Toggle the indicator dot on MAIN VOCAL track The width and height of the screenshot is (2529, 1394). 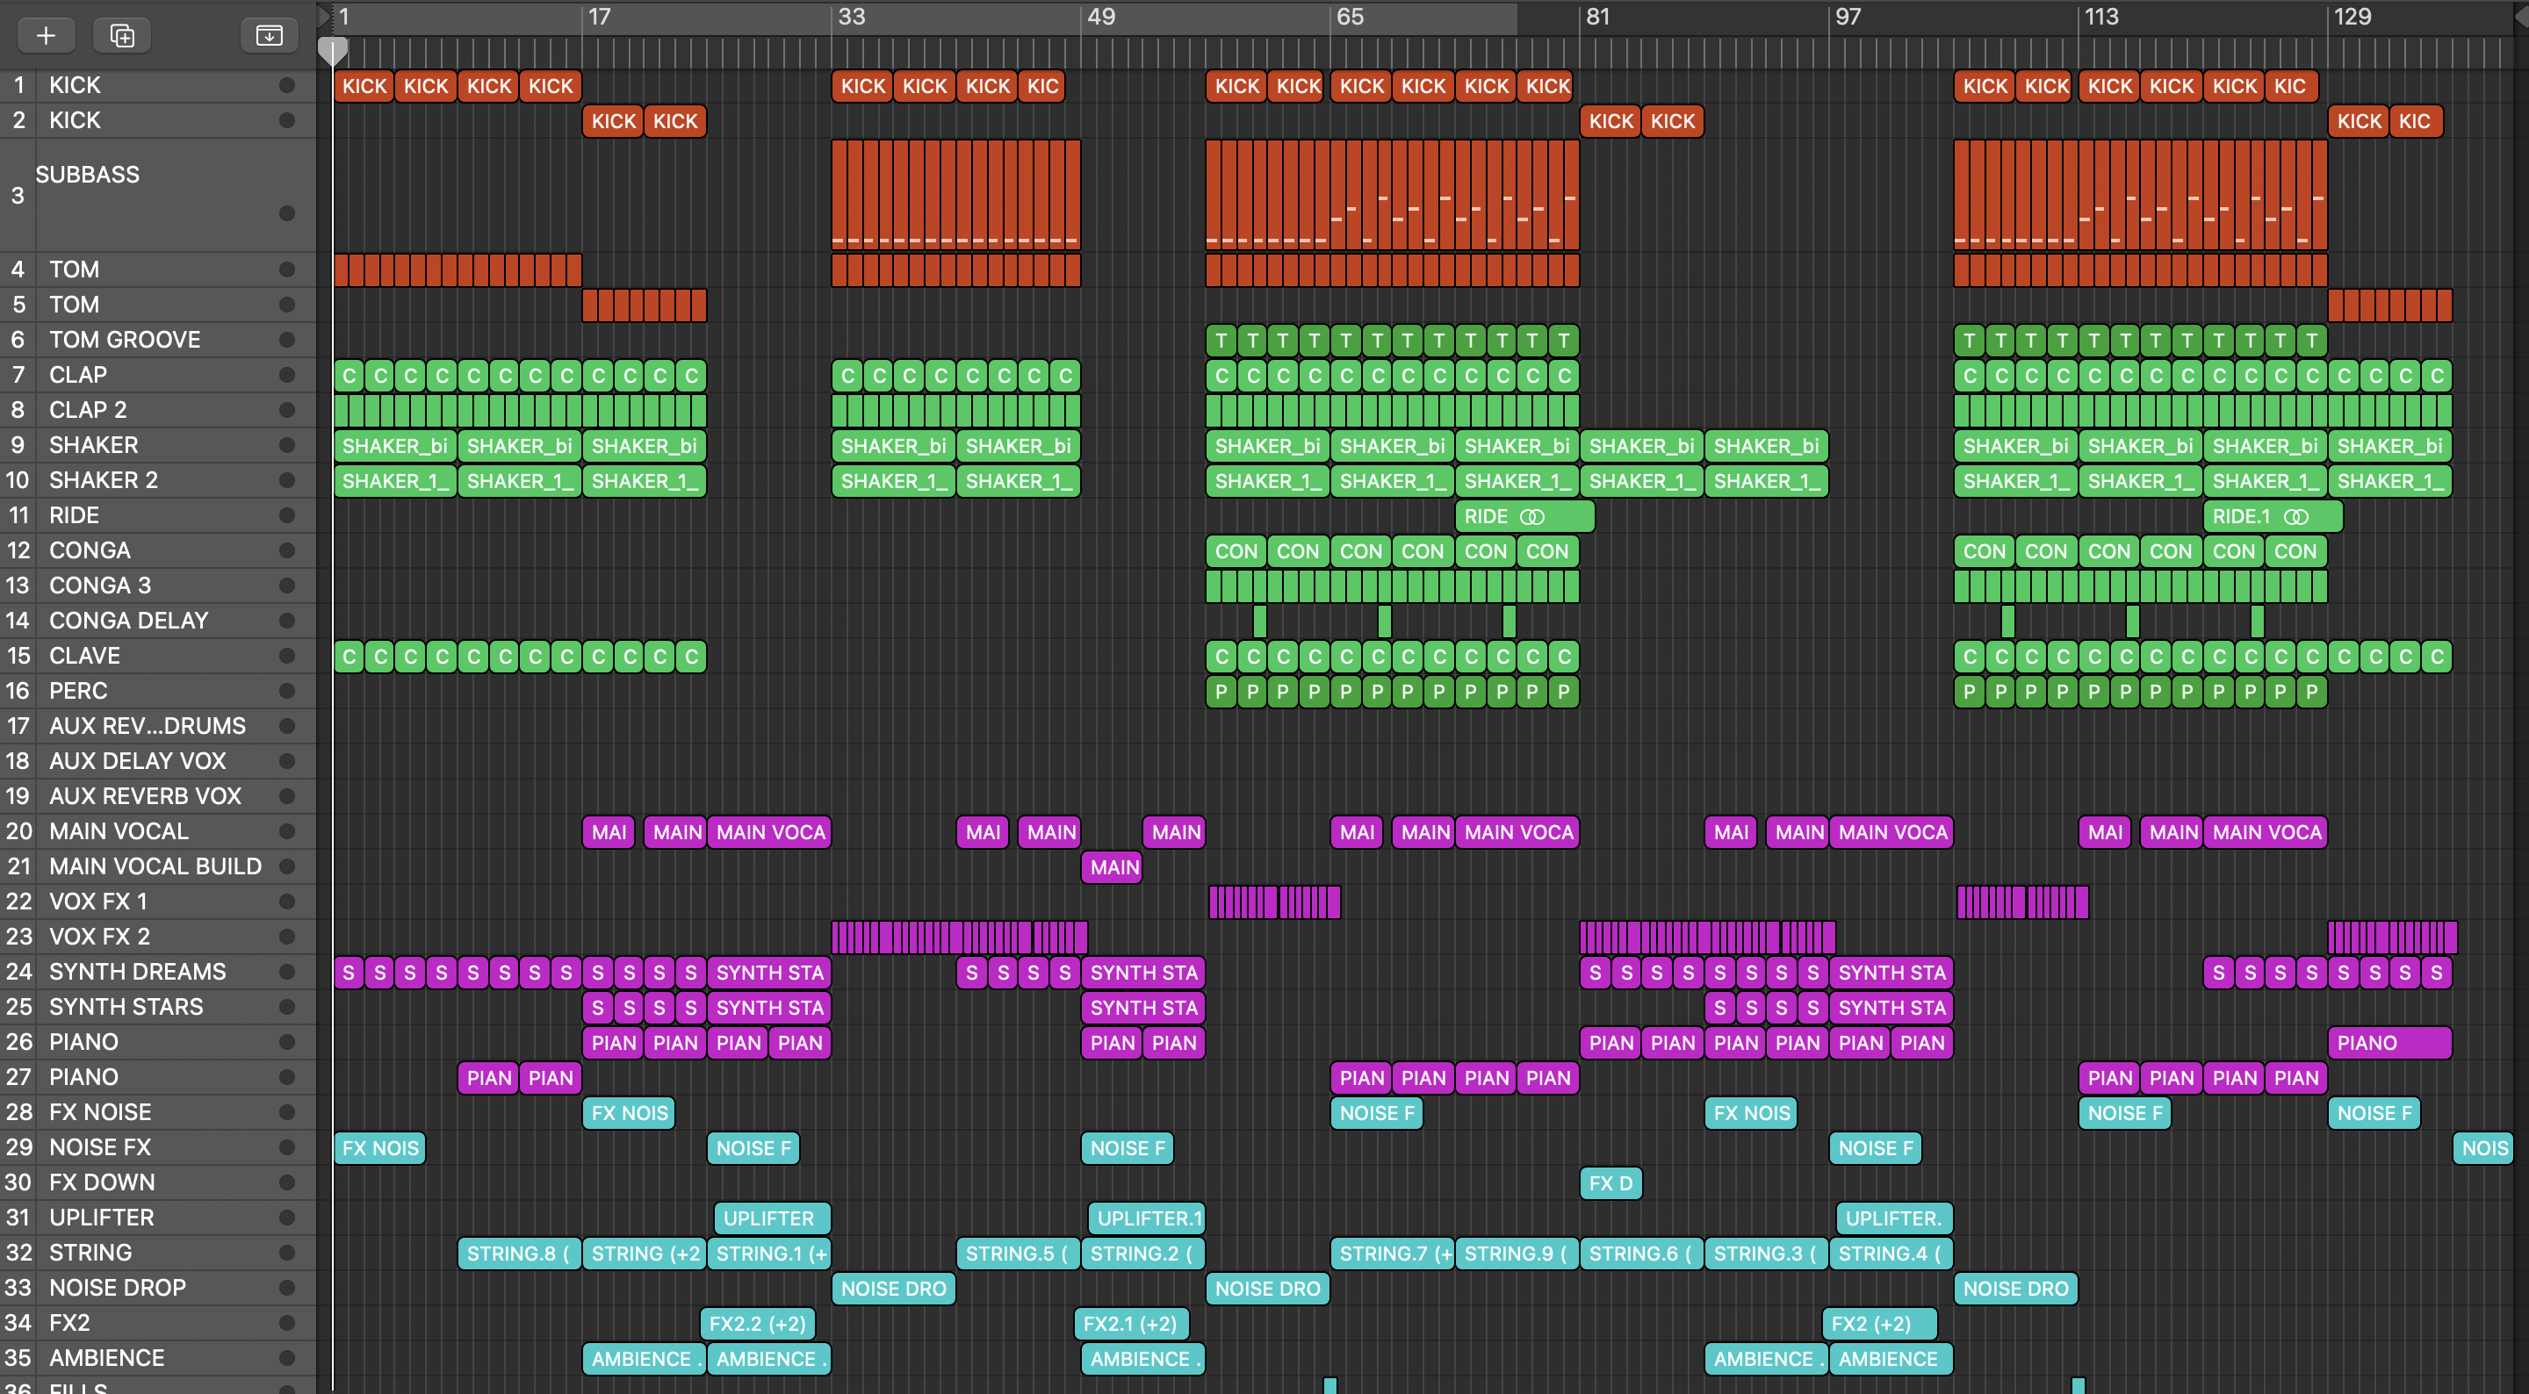point(286,831)
